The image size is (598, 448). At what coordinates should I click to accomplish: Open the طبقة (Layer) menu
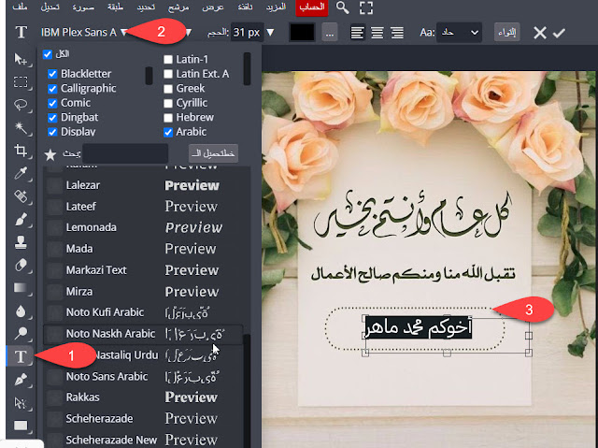pyautogui.click(x=115, y=7)
